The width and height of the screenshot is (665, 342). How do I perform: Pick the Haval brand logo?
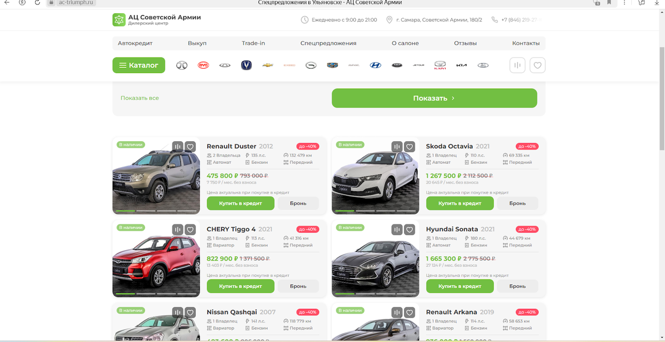click(x=354, y=65)
